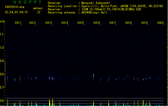The width and height of the screenshot is (168, 106).
Task: Click the Receiving antenna label
Action: point(61,12)
